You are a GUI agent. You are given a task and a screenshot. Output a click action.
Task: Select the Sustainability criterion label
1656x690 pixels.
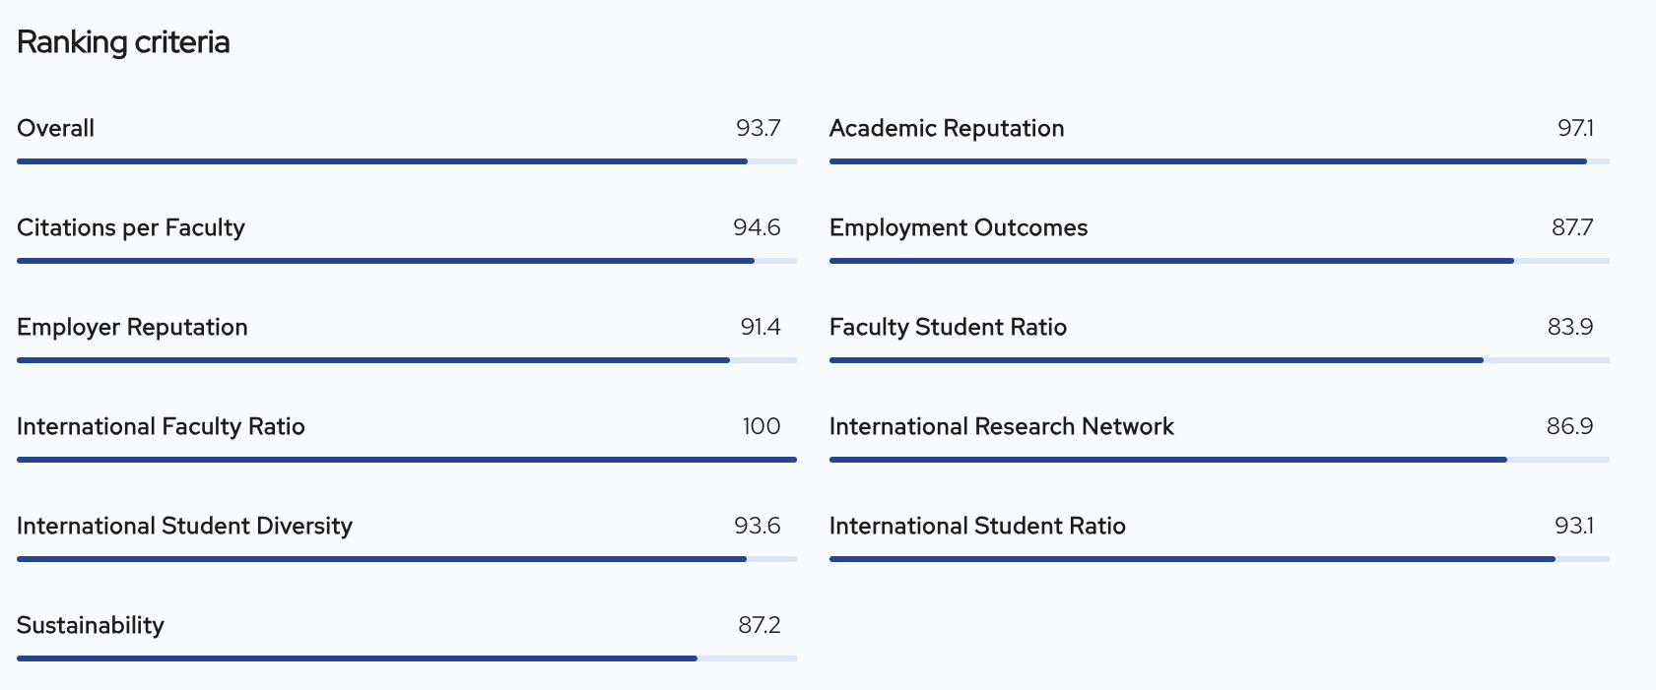point(91,625)
